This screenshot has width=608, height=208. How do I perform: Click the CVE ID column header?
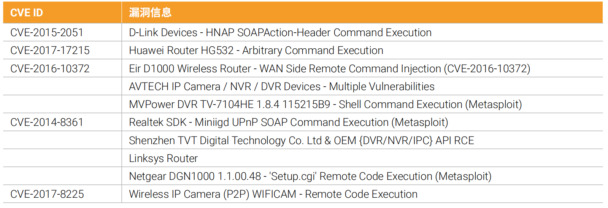[x=27, y=13]
